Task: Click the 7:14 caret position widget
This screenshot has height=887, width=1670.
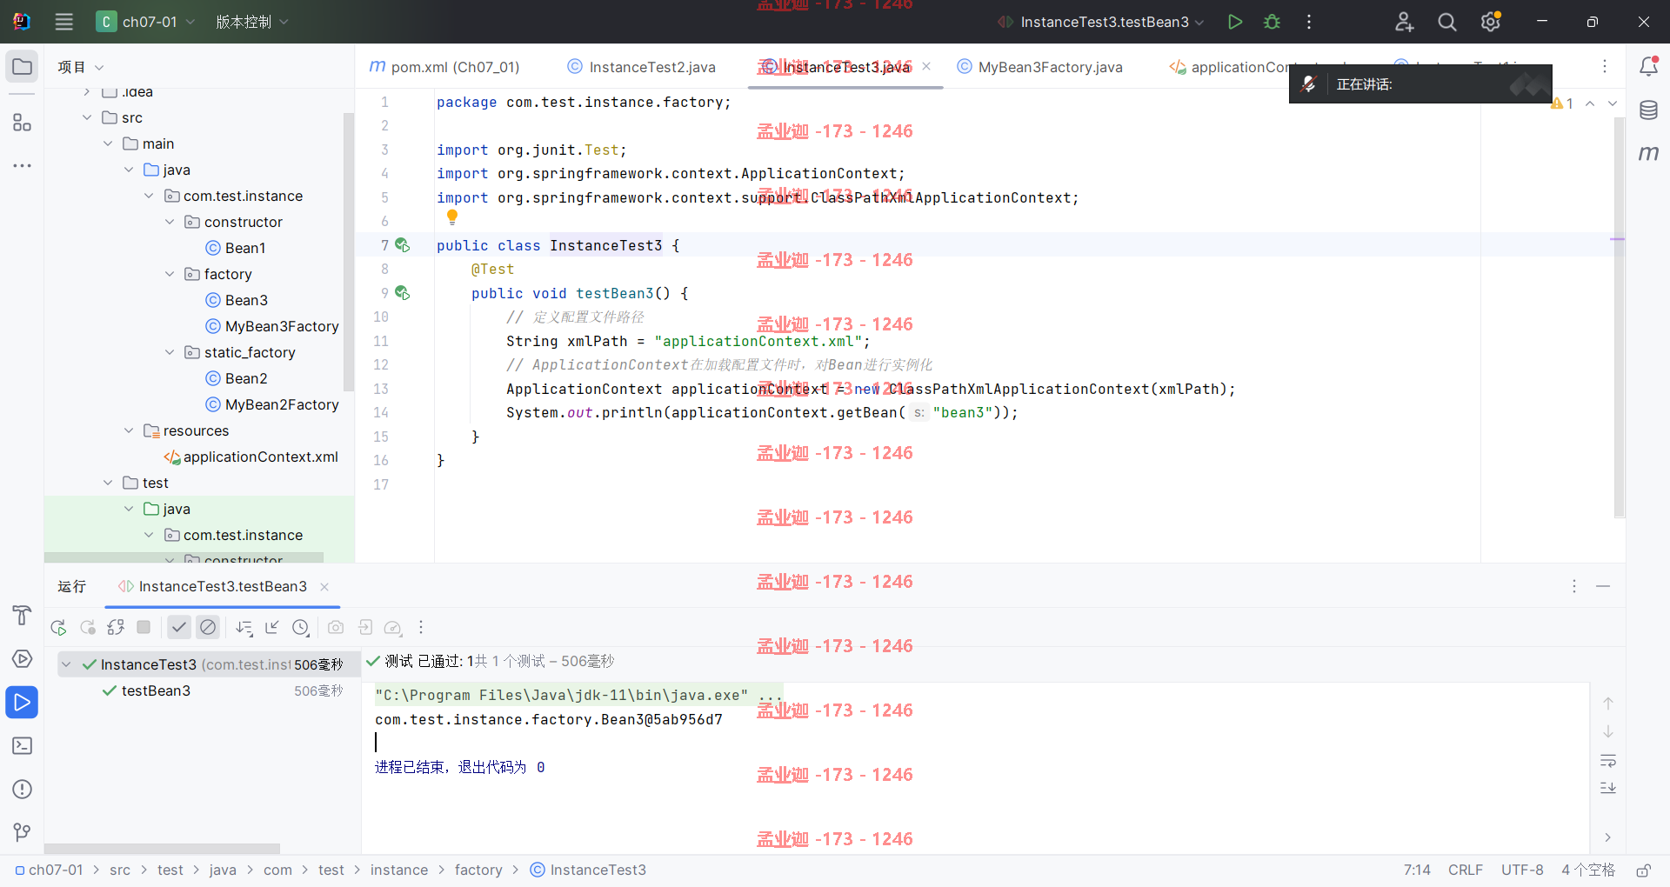Action: point(1417,870)
